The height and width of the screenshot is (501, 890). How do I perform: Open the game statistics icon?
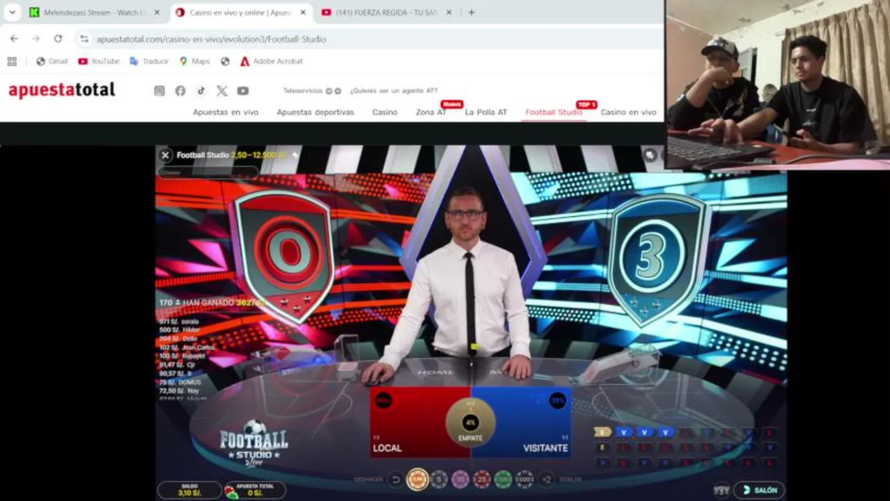pos(721,491)
